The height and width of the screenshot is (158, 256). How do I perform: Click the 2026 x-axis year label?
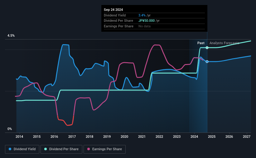[229, 137]
